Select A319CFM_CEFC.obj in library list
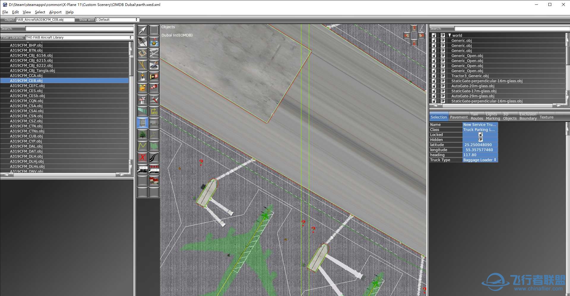Screen dimensions: 570x296 pos(64,86)
